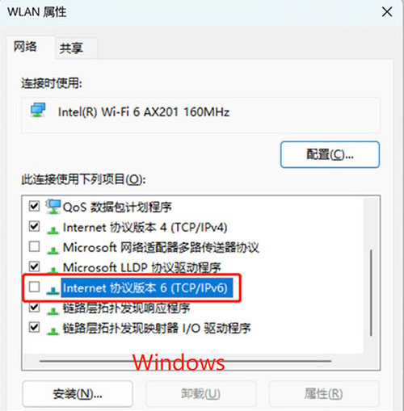
Task: Select the 网络 tab
Action: (x=25, y=47)
